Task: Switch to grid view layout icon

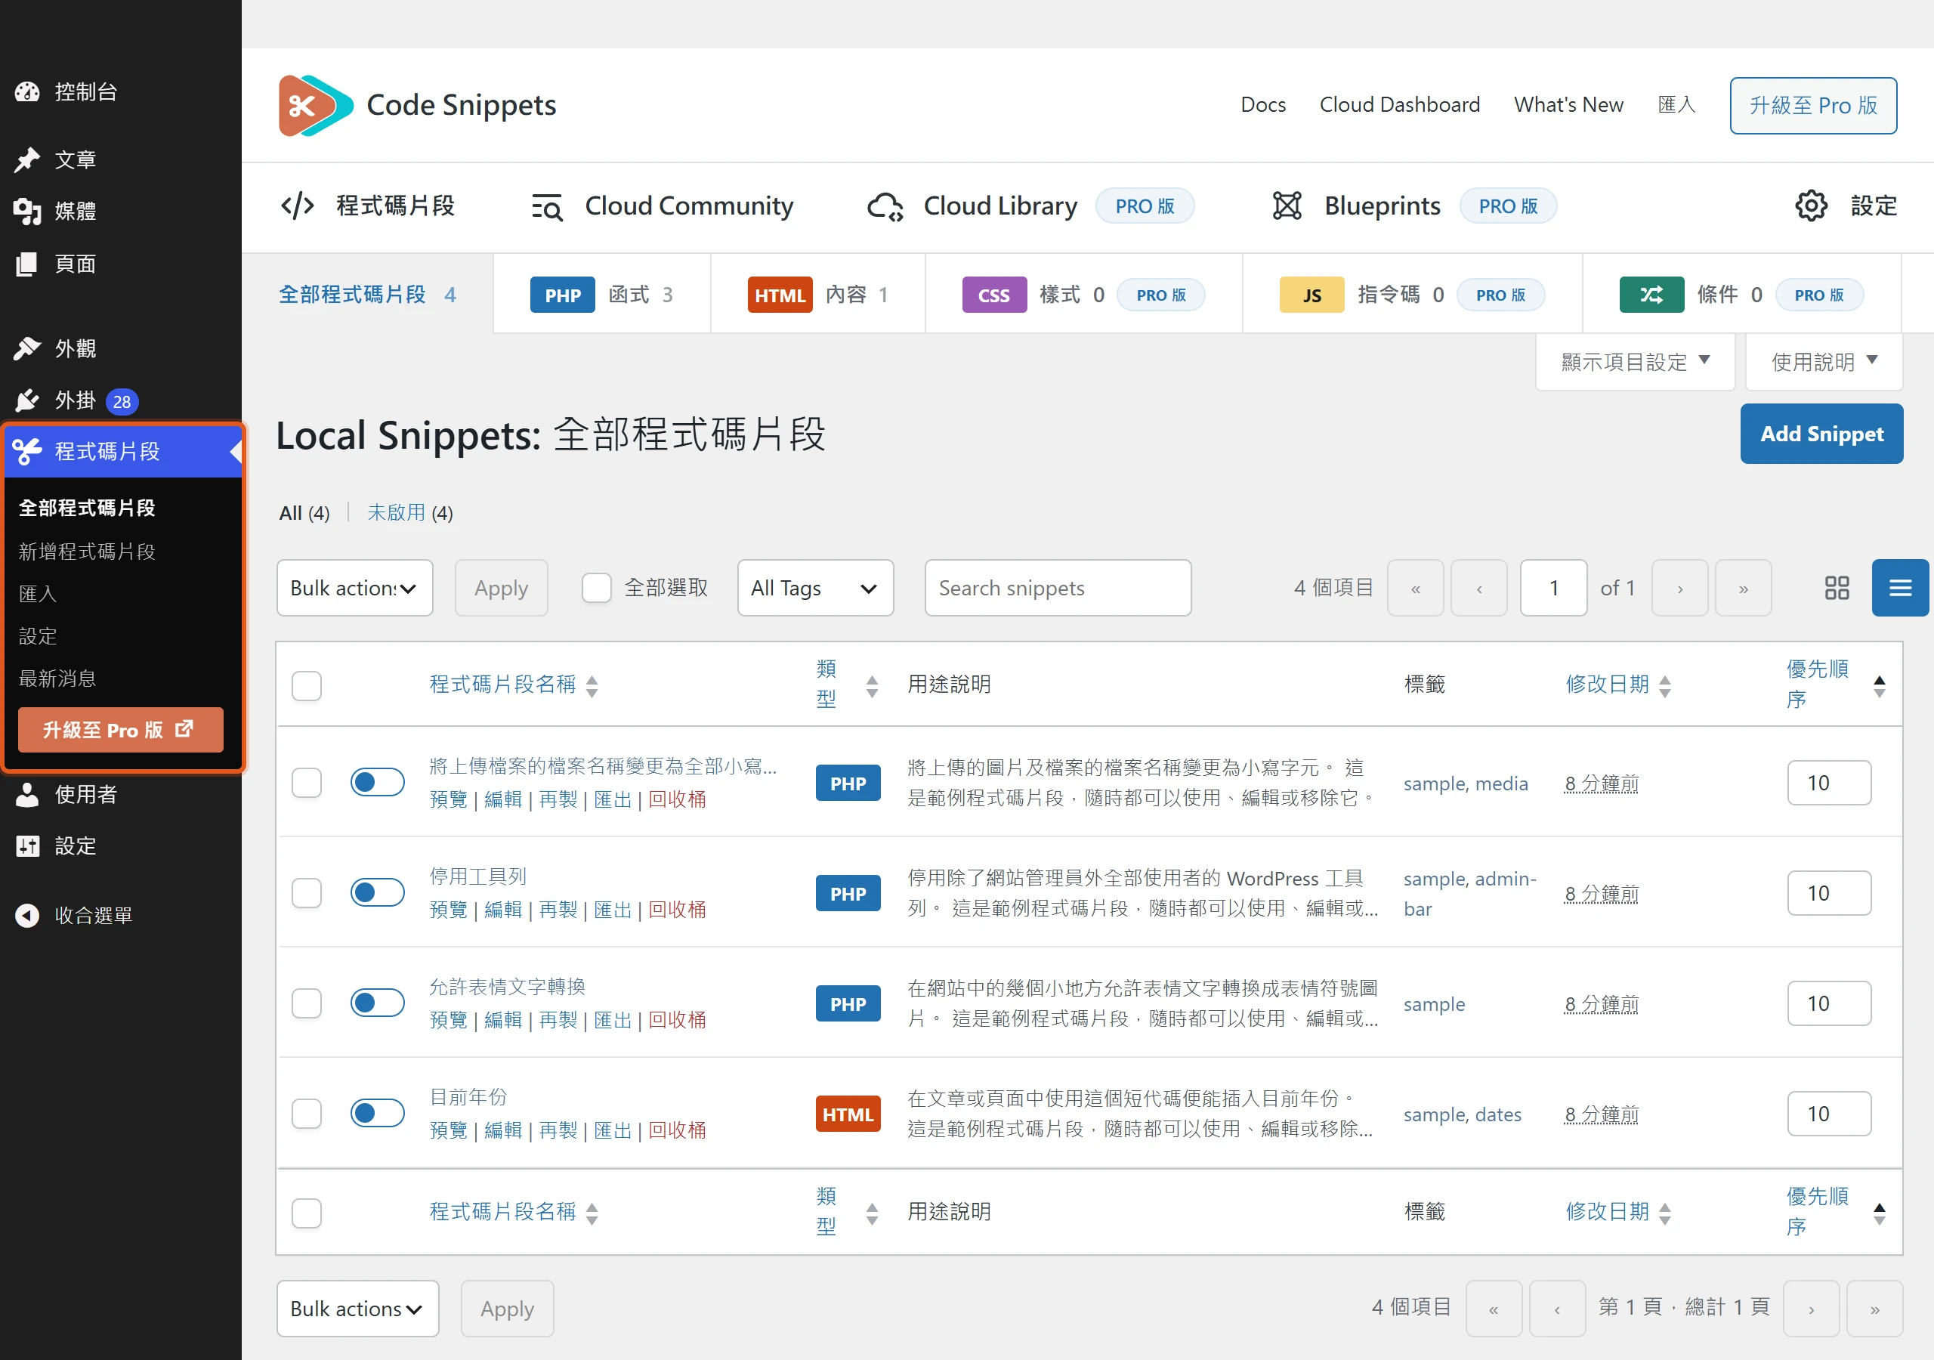Action: [x=1837, y=588]
